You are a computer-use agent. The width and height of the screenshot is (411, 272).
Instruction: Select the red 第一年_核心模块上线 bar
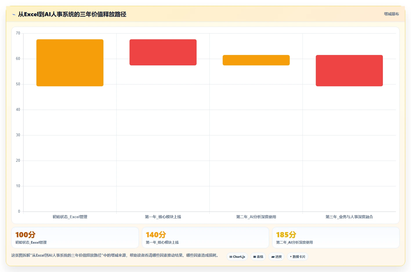point(163,52)
